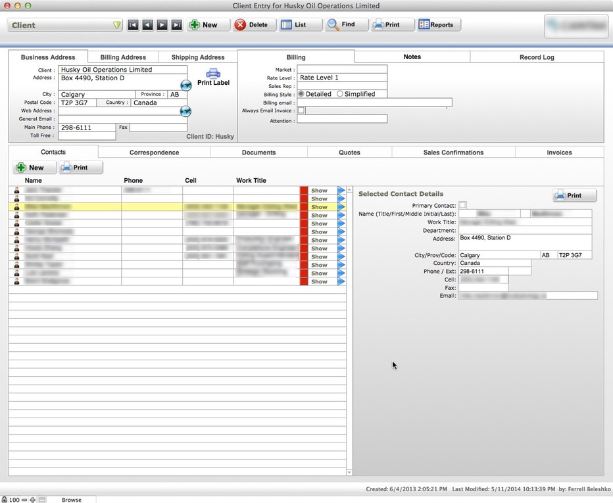Click the lock icon in the status bar
This screenshot has width=613, height=503.
coord(4,500)
